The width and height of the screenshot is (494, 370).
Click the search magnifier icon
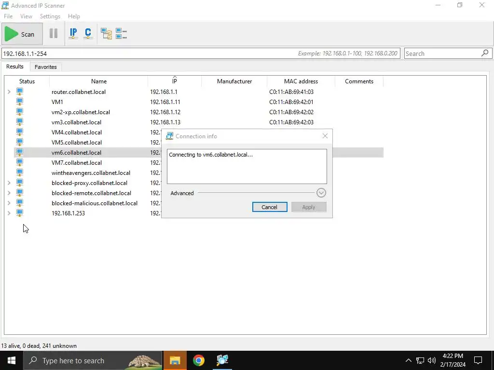485,53
